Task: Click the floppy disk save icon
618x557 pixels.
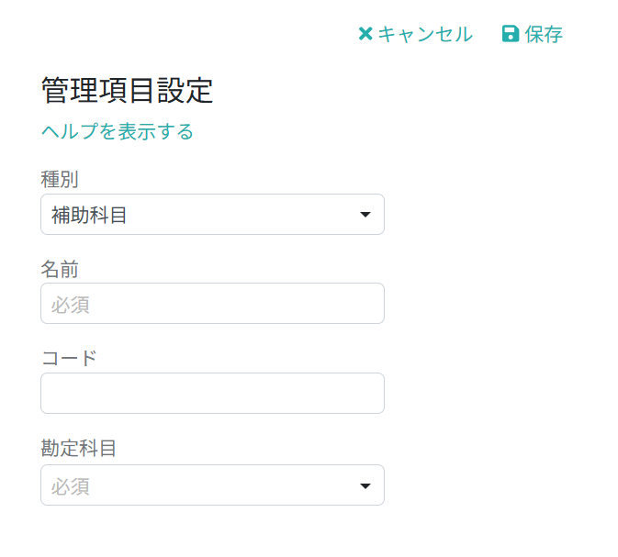Action: pyautogui.click(x=511, y=35)
